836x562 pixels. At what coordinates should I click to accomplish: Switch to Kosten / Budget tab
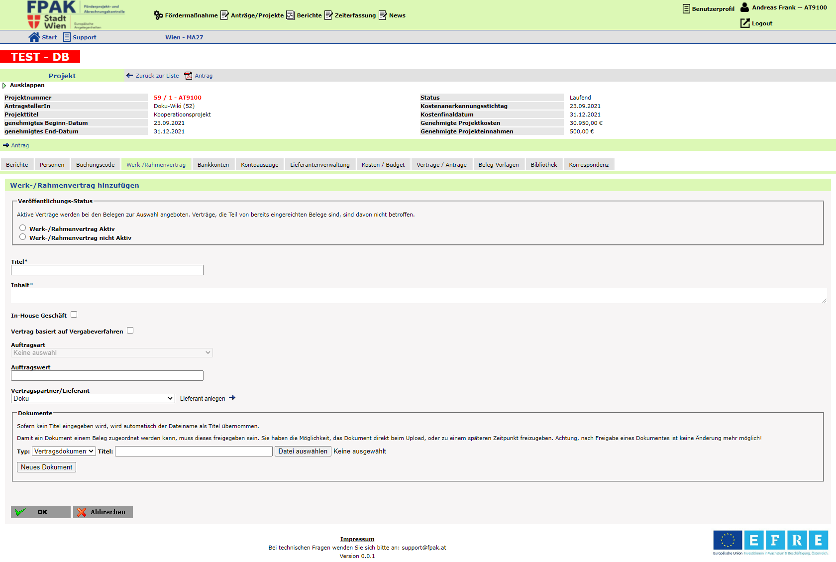coord(383,165)
